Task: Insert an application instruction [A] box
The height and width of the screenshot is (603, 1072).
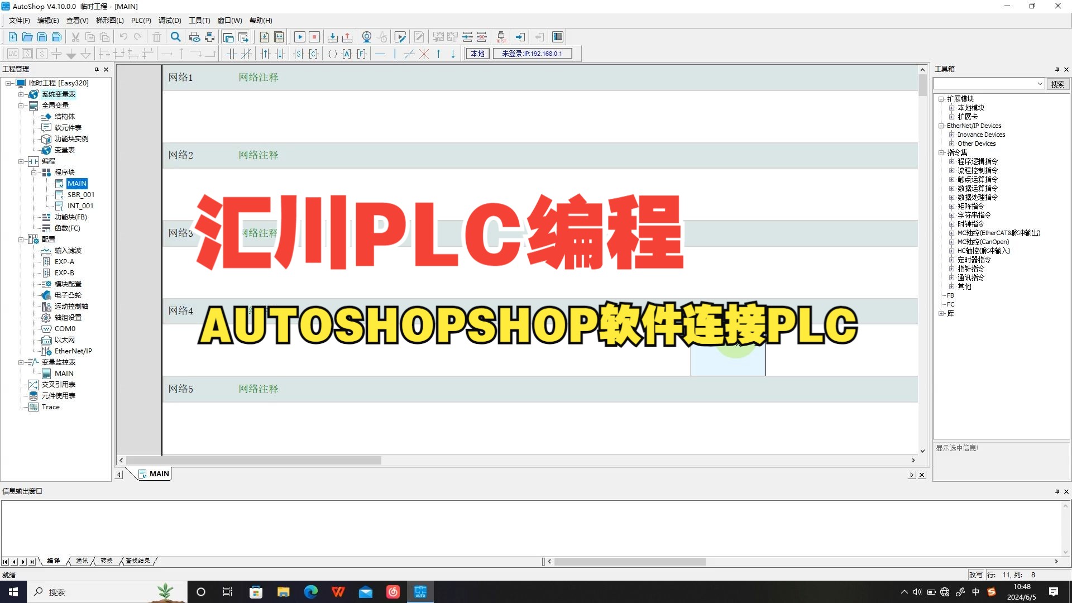Action: (x=347, y=54)
